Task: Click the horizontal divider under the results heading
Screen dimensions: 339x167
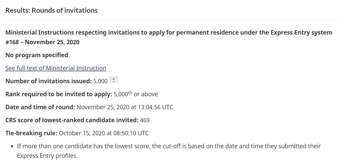Action: click(x=172, y=21)
